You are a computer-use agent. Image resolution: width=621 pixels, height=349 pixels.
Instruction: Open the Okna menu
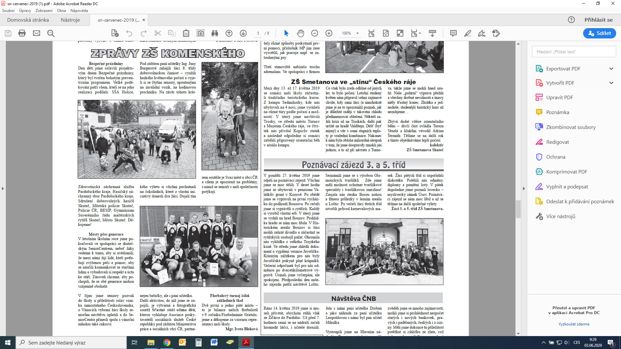(x=61, y=11)
